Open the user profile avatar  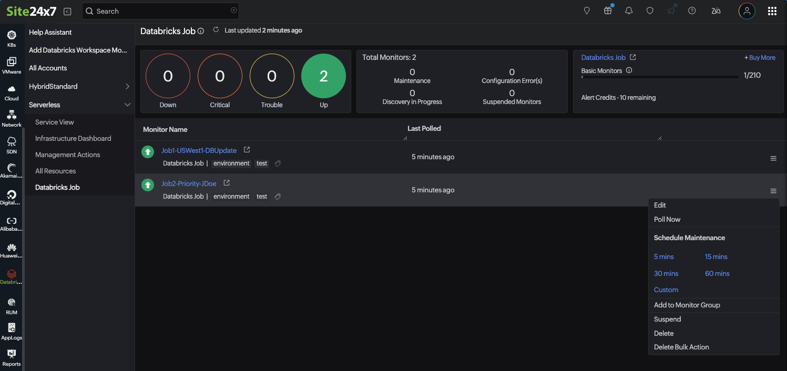pyautogui.click(x=747, y=11)
